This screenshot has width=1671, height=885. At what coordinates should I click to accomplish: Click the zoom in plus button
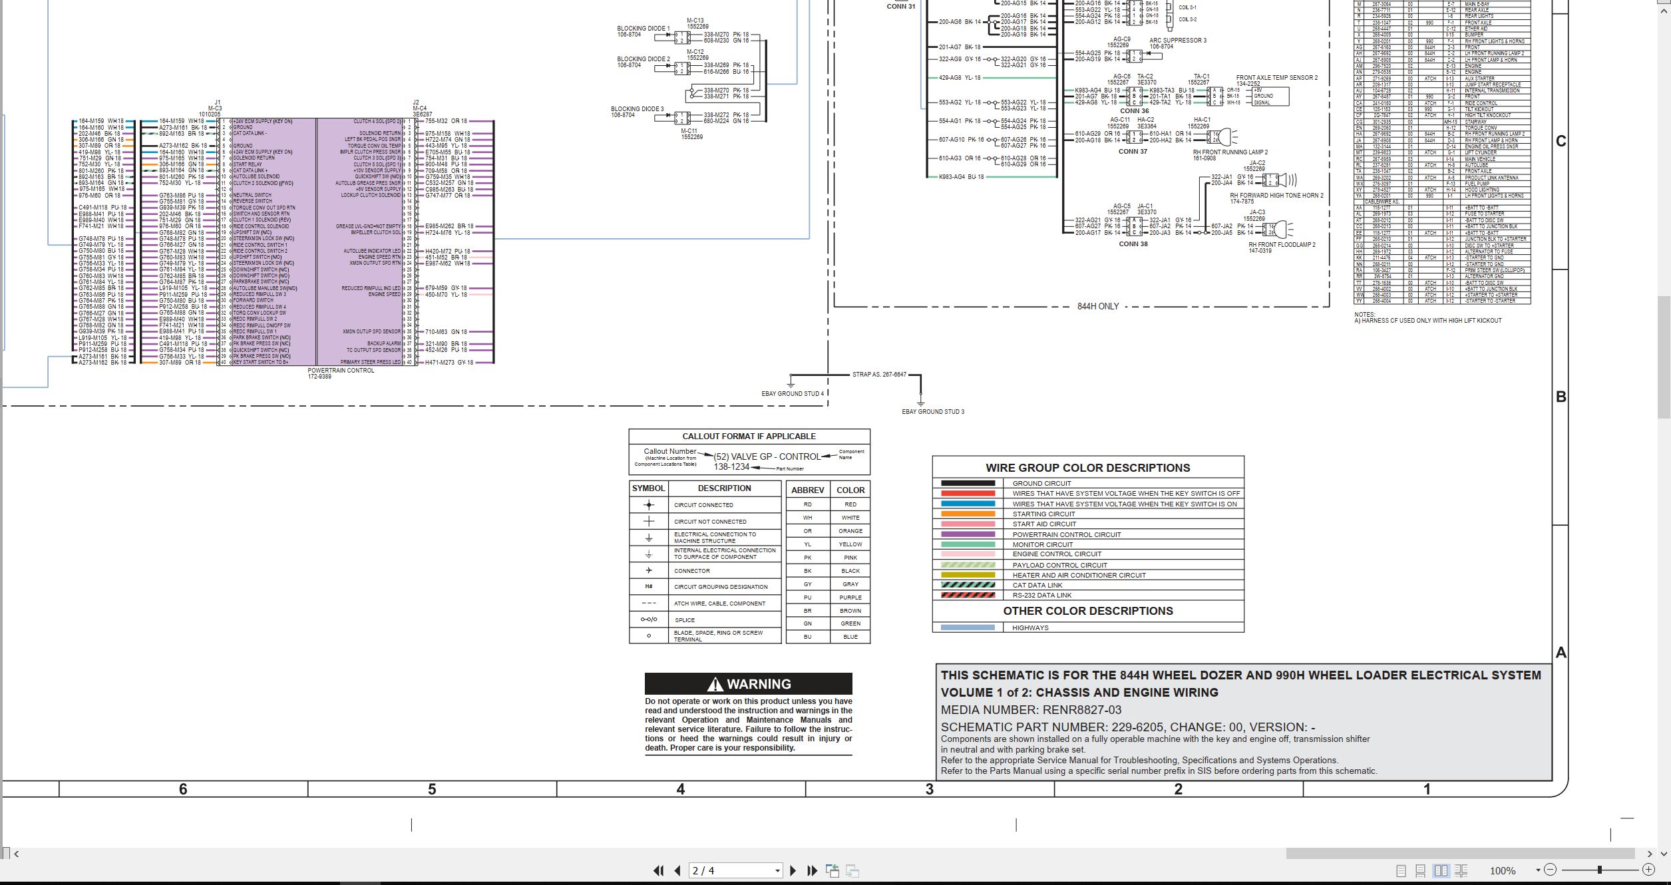[1648, 870]
